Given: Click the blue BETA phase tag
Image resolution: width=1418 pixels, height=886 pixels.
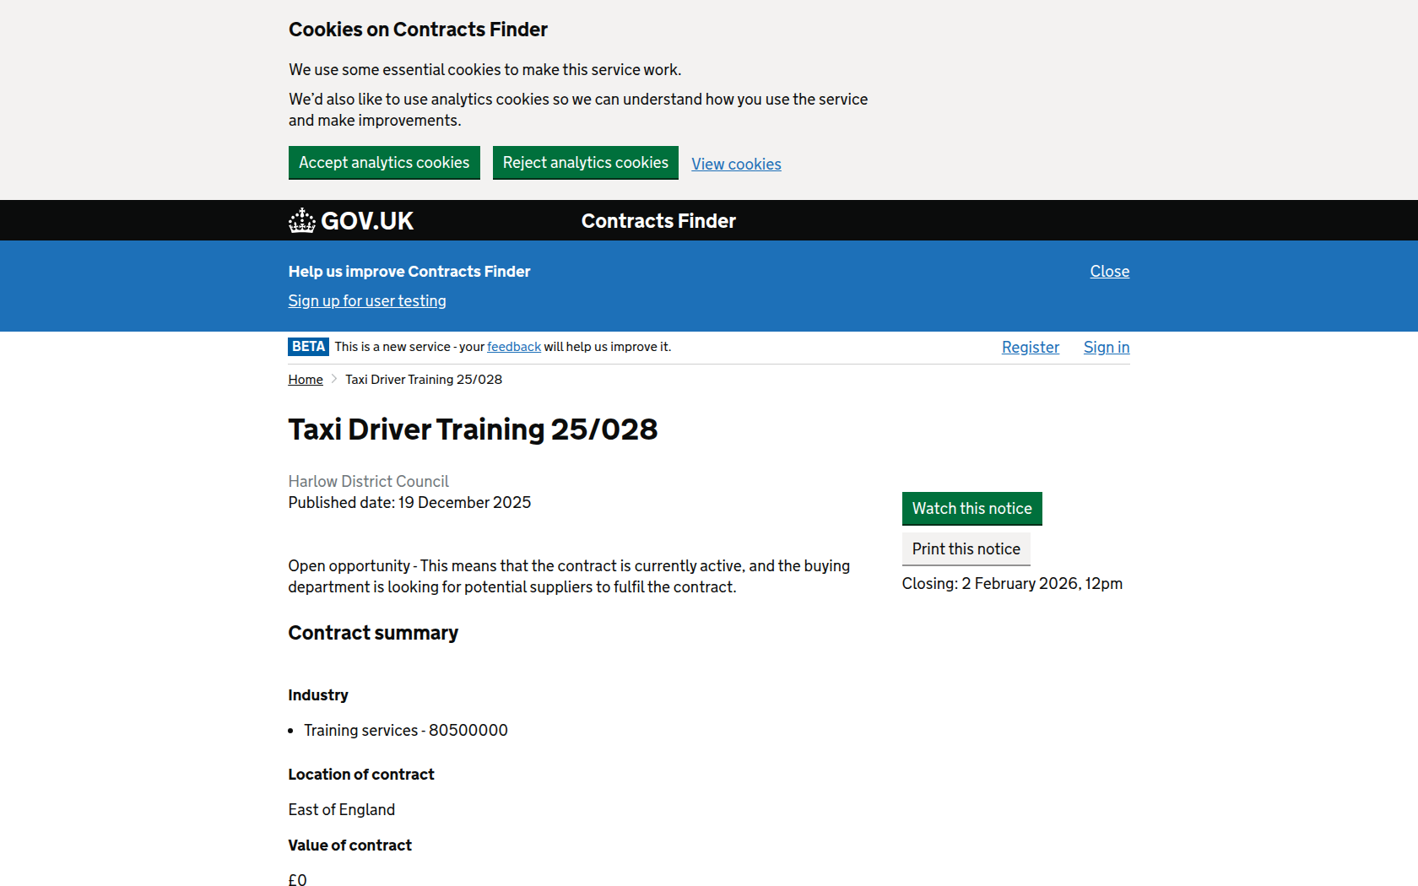Looking at the screenshot, I should coord(308,347).
